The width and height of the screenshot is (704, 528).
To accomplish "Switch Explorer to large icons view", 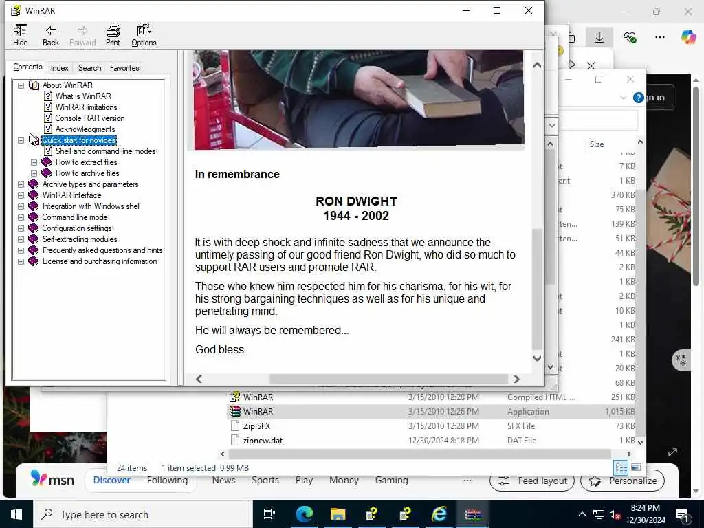I will [x=636, y=467].
